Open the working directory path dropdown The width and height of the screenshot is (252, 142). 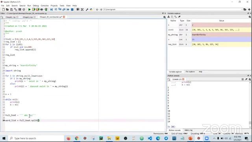[242, 9]
